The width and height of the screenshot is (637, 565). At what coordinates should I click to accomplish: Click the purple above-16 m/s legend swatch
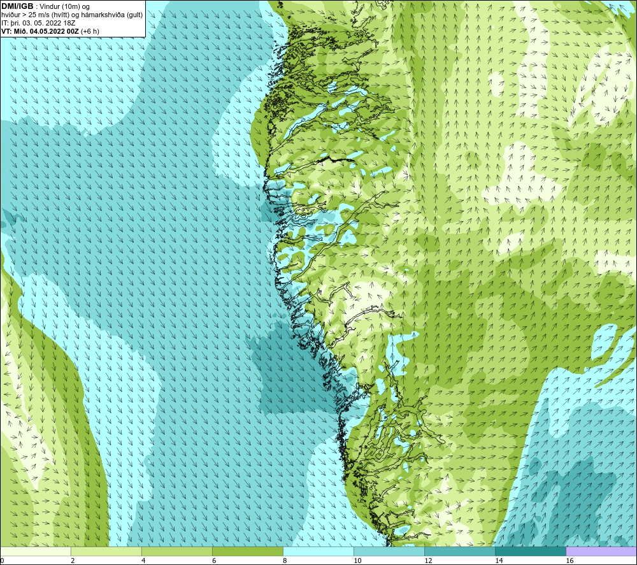(x=601, y=551)
